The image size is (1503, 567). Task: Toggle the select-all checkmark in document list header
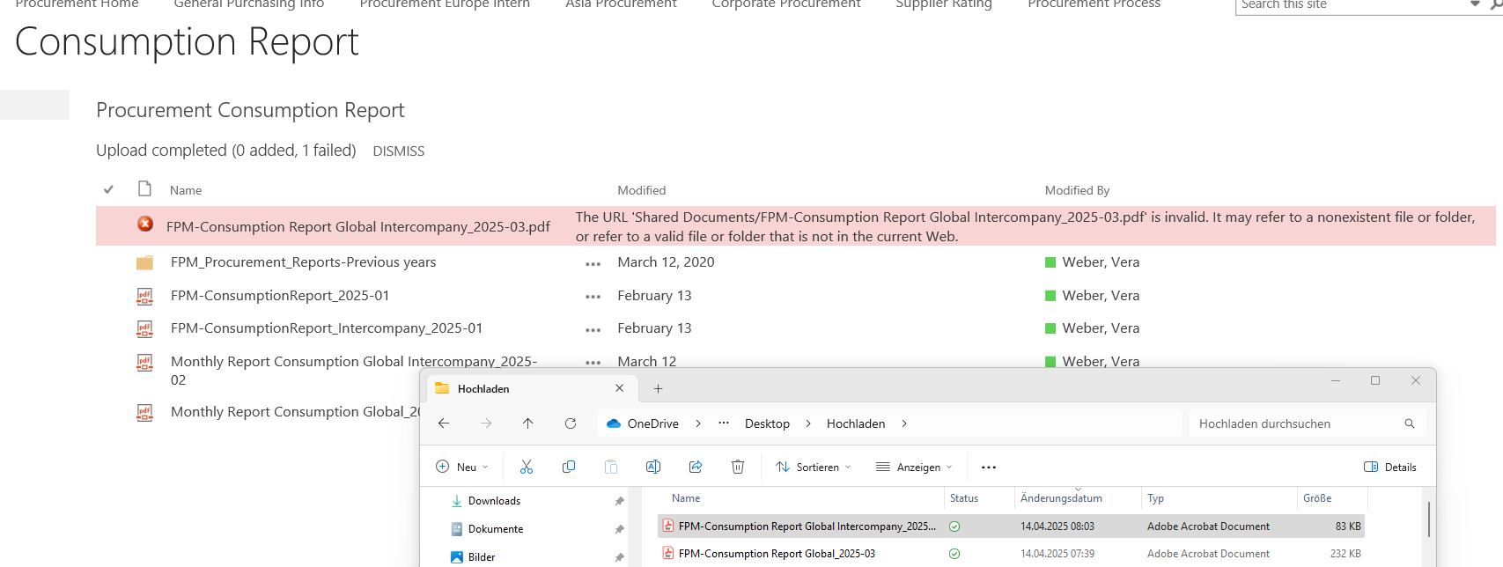(108, 189)
